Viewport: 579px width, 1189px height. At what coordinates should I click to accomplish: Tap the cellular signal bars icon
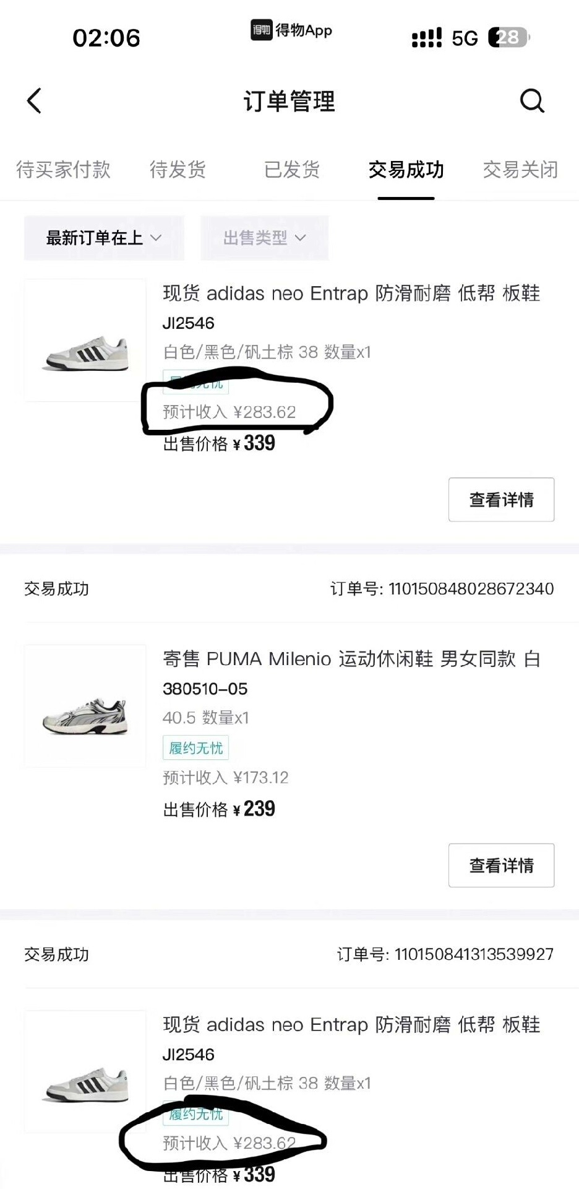(x=427, y=38)
